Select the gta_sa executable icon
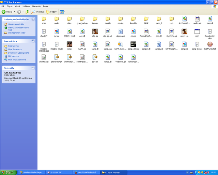 coord(95,31)
